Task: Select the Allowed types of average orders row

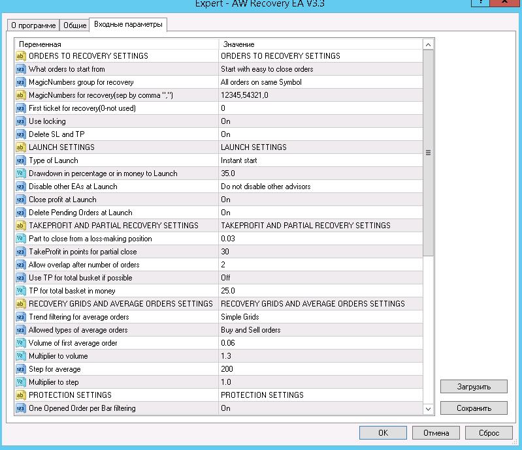Action: point(219,330)
